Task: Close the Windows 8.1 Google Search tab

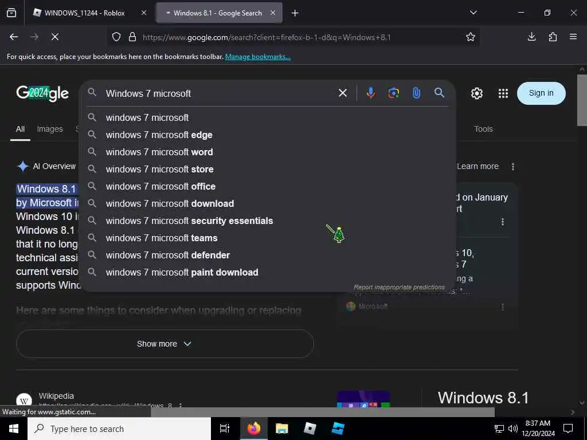Action: coord(273,13)
